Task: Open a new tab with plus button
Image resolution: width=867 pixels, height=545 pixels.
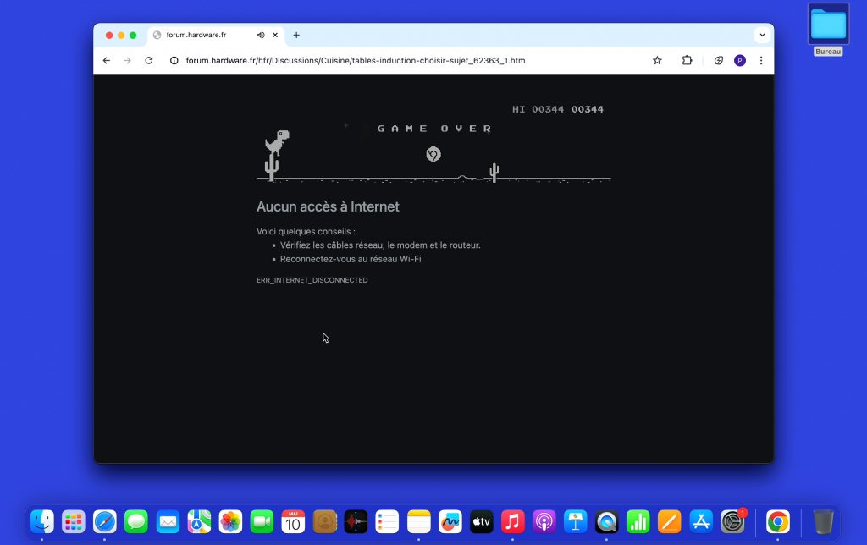Action: click(296, 36)
